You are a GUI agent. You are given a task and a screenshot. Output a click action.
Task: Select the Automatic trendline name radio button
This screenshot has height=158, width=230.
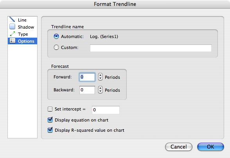point(56,36)
